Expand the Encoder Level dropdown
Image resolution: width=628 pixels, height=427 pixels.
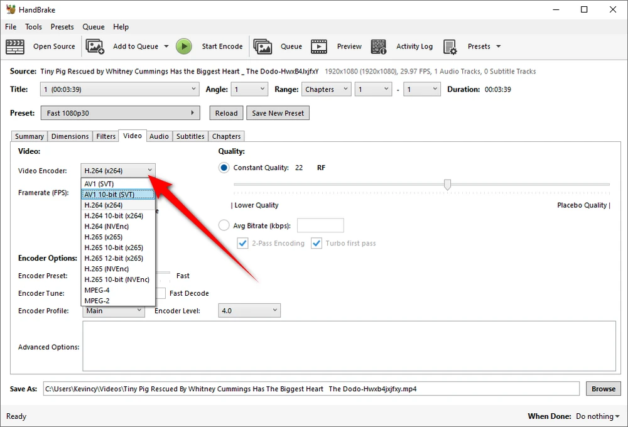coord(249,310)
